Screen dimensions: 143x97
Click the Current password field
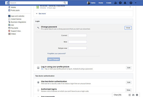(78, 35)
